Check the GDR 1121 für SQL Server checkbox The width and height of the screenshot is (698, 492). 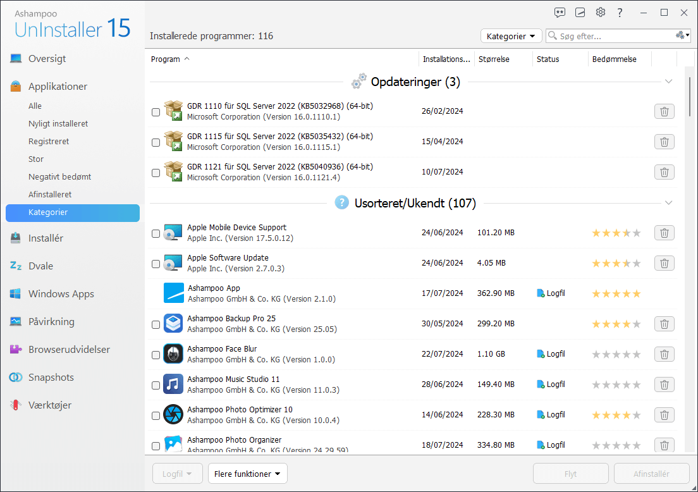[156, 173]
